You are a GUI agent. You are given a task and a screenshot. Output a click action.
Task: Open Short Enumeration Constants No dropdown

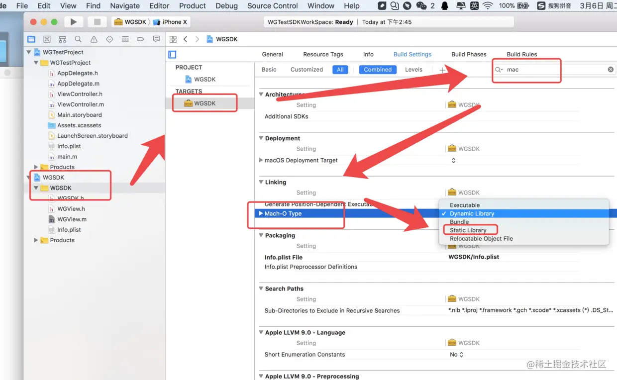click(457, 355)
